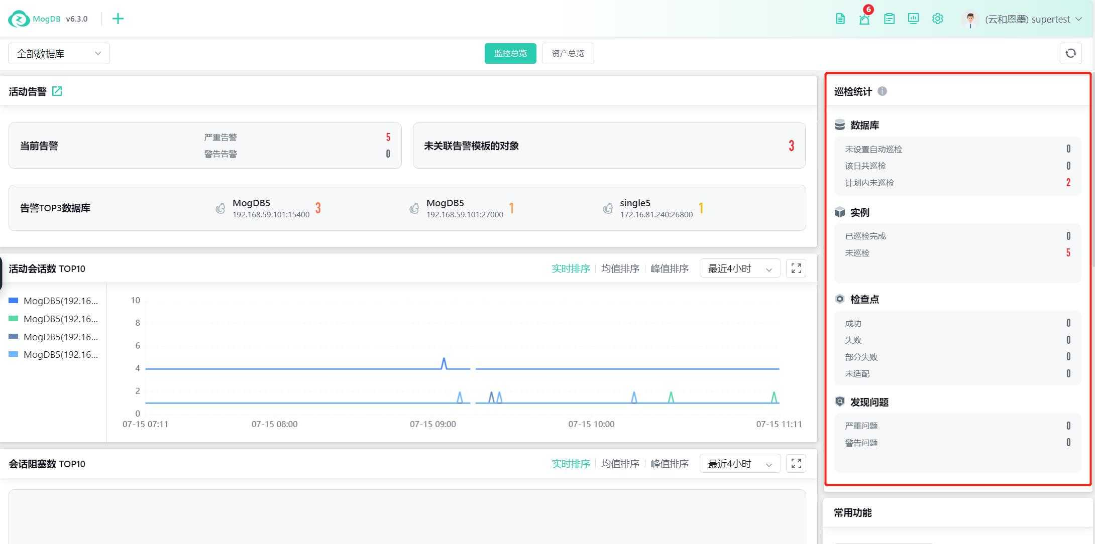Click 未巡检 instance value 5

1068,253
